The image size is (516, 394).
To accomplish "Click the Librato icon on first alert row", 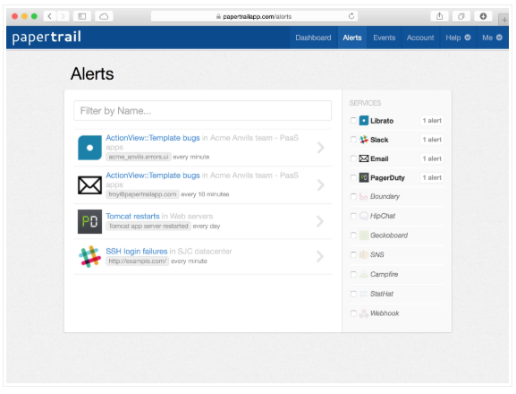I will coord(89,148).
